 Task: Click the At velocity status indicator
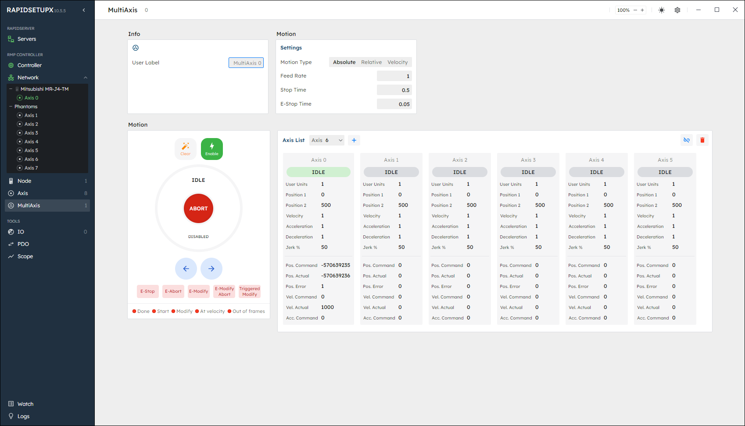click(210, 312)
